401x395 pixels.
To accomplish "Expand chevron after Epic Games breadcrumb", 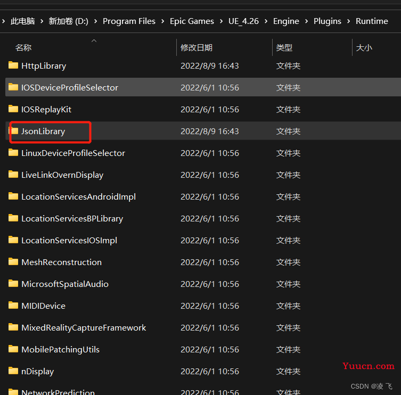I will click(221, 21).
